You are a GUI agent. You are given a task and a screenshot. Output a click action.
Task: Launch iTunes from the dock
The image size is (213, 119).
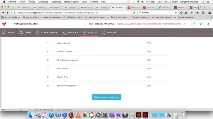coord(44,115)
